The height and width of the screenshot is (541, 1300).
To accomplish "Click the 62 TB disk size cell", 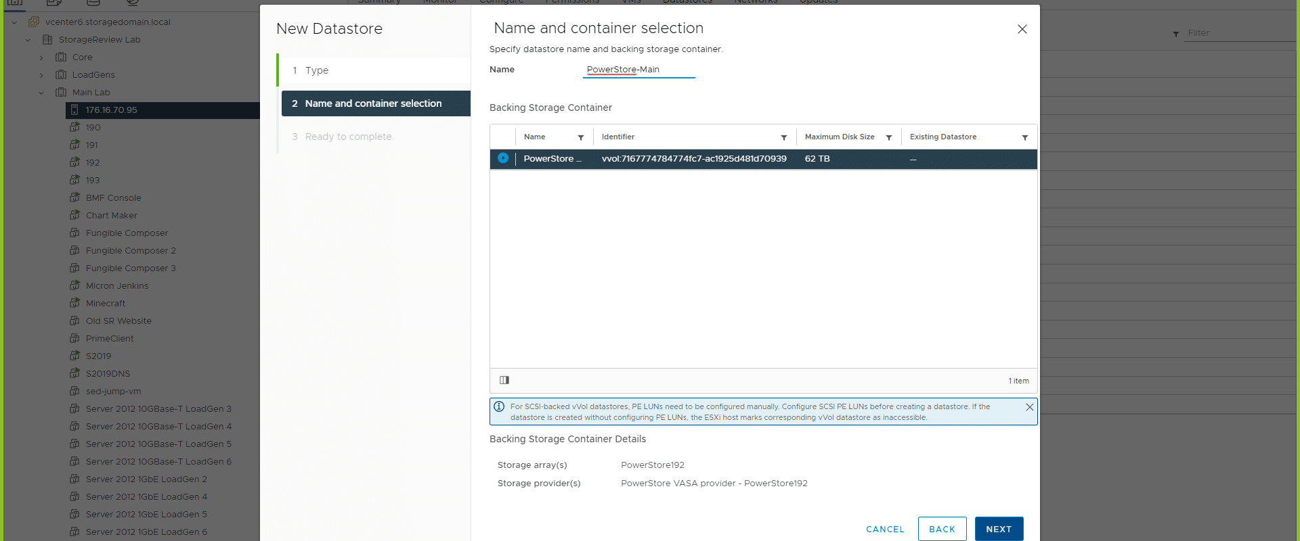I will (817, 159).
